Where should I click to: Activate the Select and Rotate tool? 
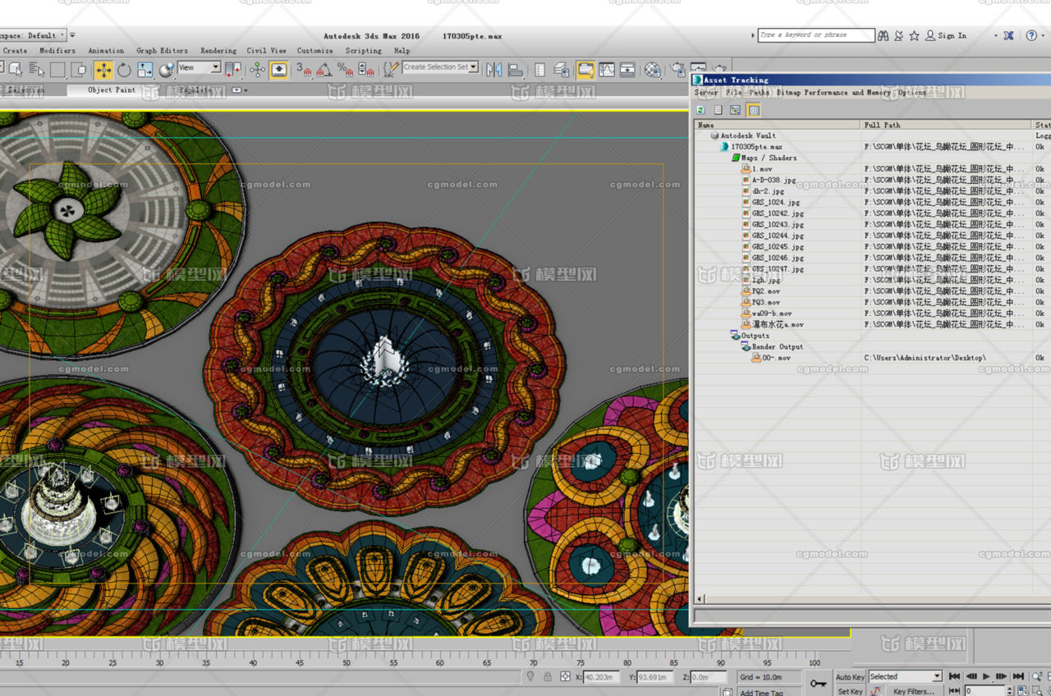(x=124, y=70)
